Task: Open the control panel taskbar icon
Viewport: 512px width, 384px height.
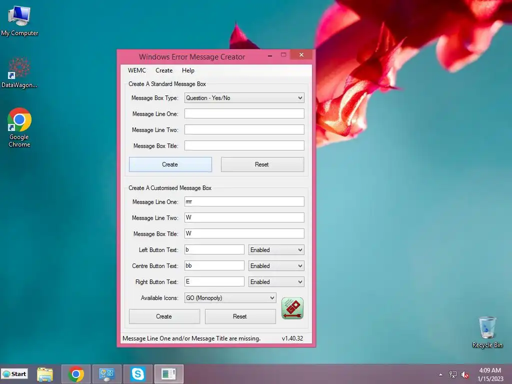Action: tap(107, 374)
